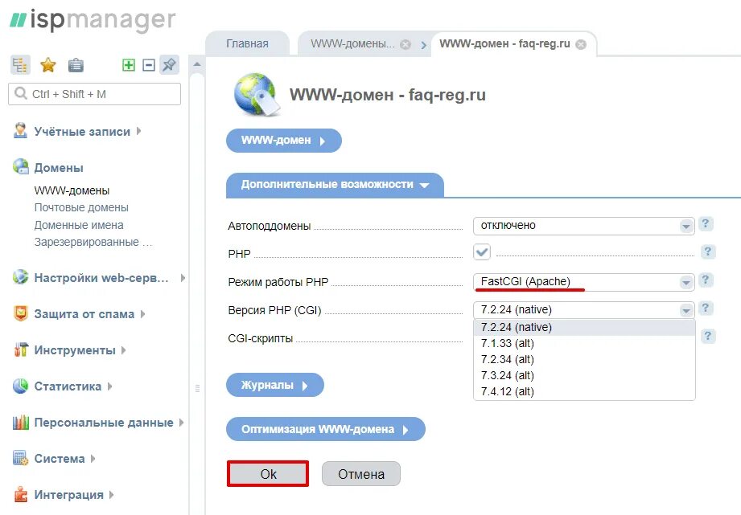Open Зарезервированные menu item
Image resolution: width=741 pixels, height=515 pixels.
93,242
